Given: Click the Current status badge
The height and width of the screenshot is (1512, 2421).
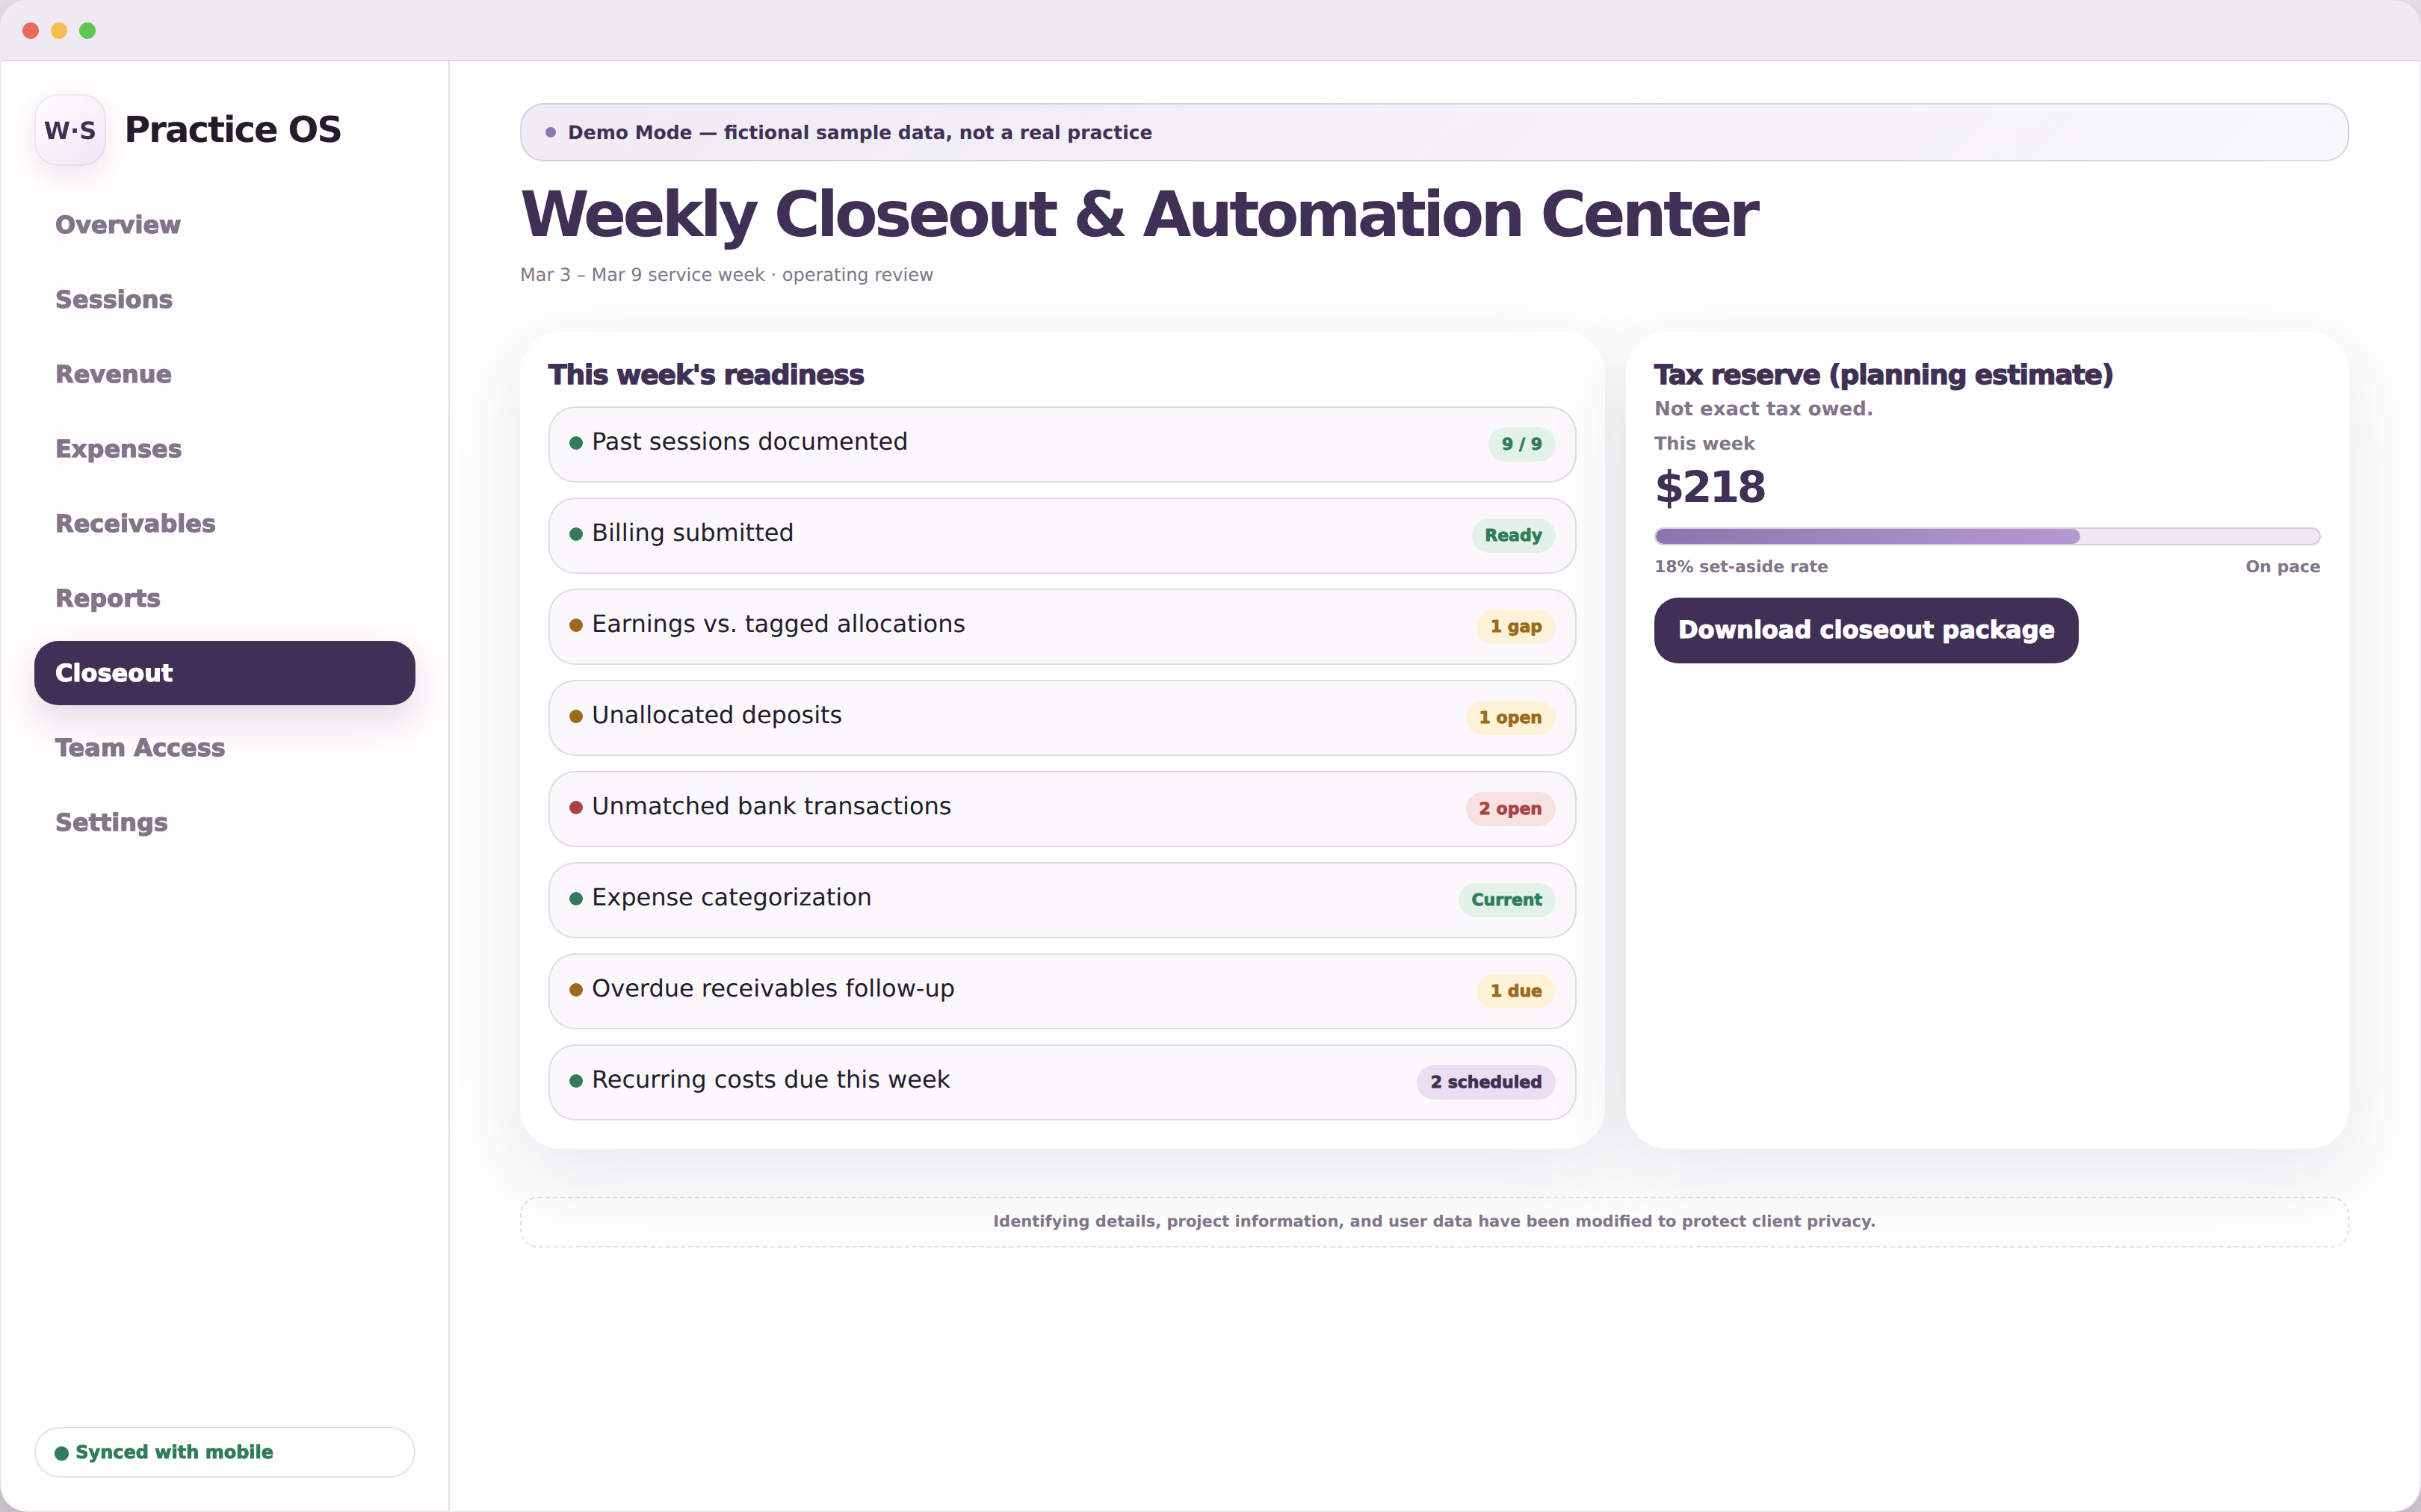Looking at the screenshot, I should pos(1506,900).
